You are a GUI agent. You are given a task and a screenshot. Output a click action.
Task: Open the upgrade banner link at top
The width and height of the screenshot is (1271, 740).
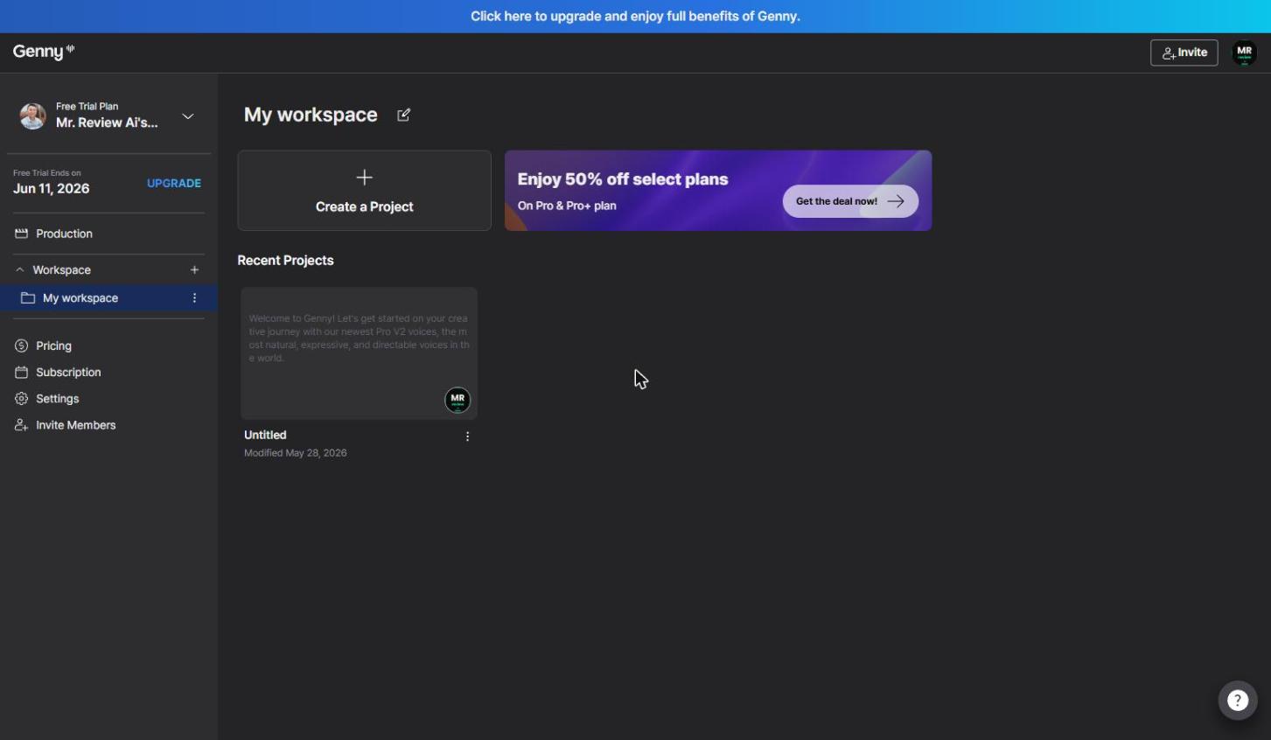(x=635, y=16)
